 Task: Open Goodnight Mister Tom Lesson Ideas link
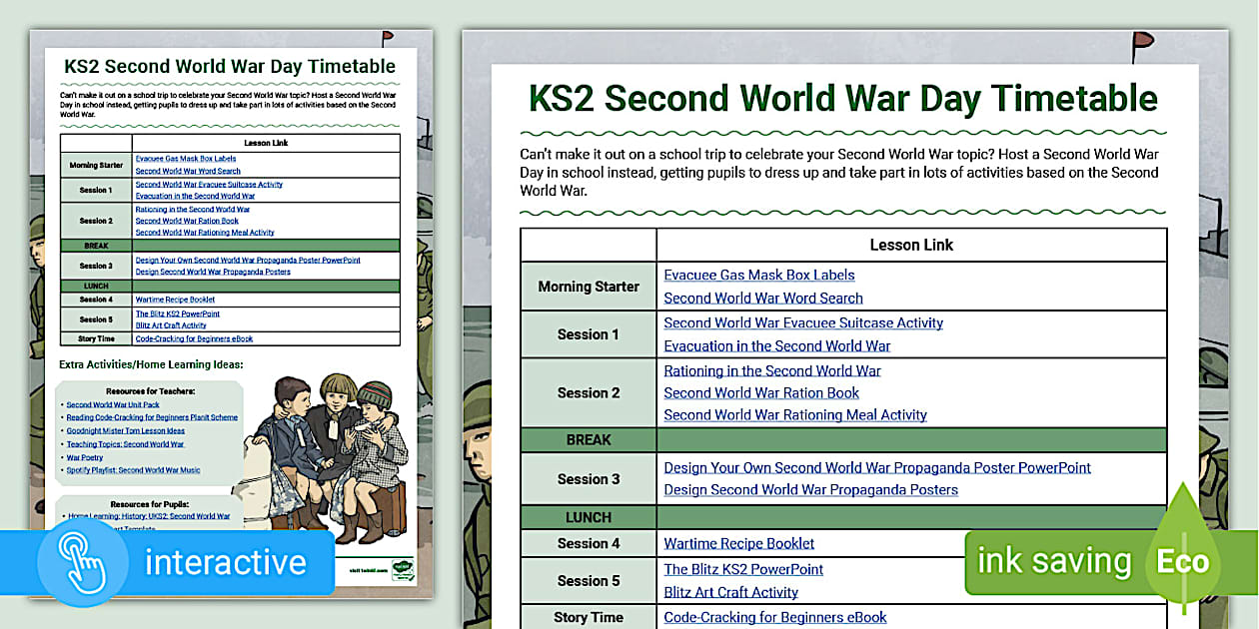(126, 430)
